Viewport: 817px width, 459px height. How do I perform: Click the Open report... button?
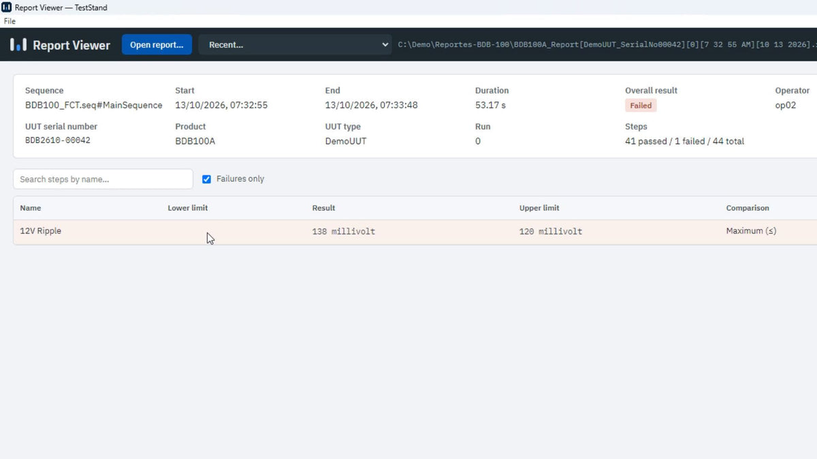(x=157, y=45)
